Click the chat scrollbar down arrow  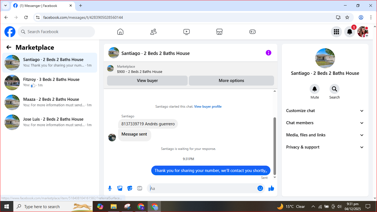275,177
